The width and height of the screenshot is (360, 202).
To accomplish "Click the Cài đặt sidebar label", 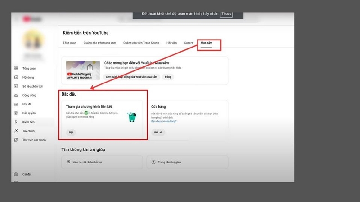I will point(27,174).
